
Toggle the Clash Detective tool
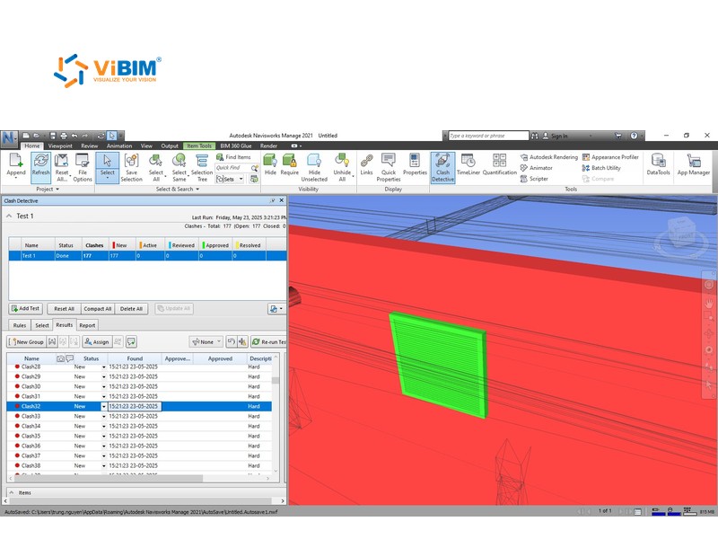pos(442,168)
